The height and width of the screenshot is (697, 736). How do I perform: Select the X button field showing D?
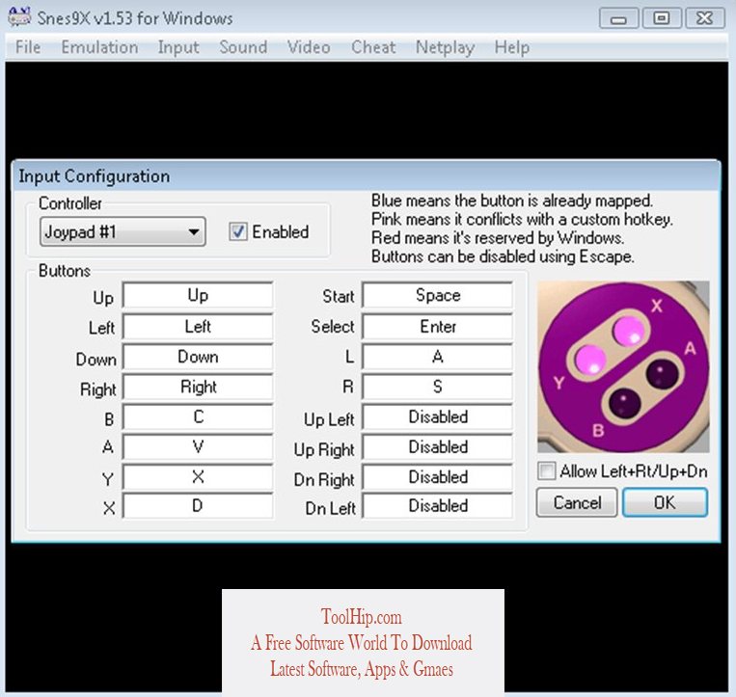[x=198, y=505]
